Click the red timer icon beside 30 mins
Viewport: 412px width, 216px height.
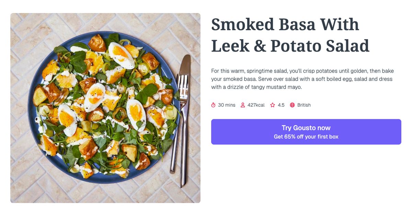tap(214, 105)
